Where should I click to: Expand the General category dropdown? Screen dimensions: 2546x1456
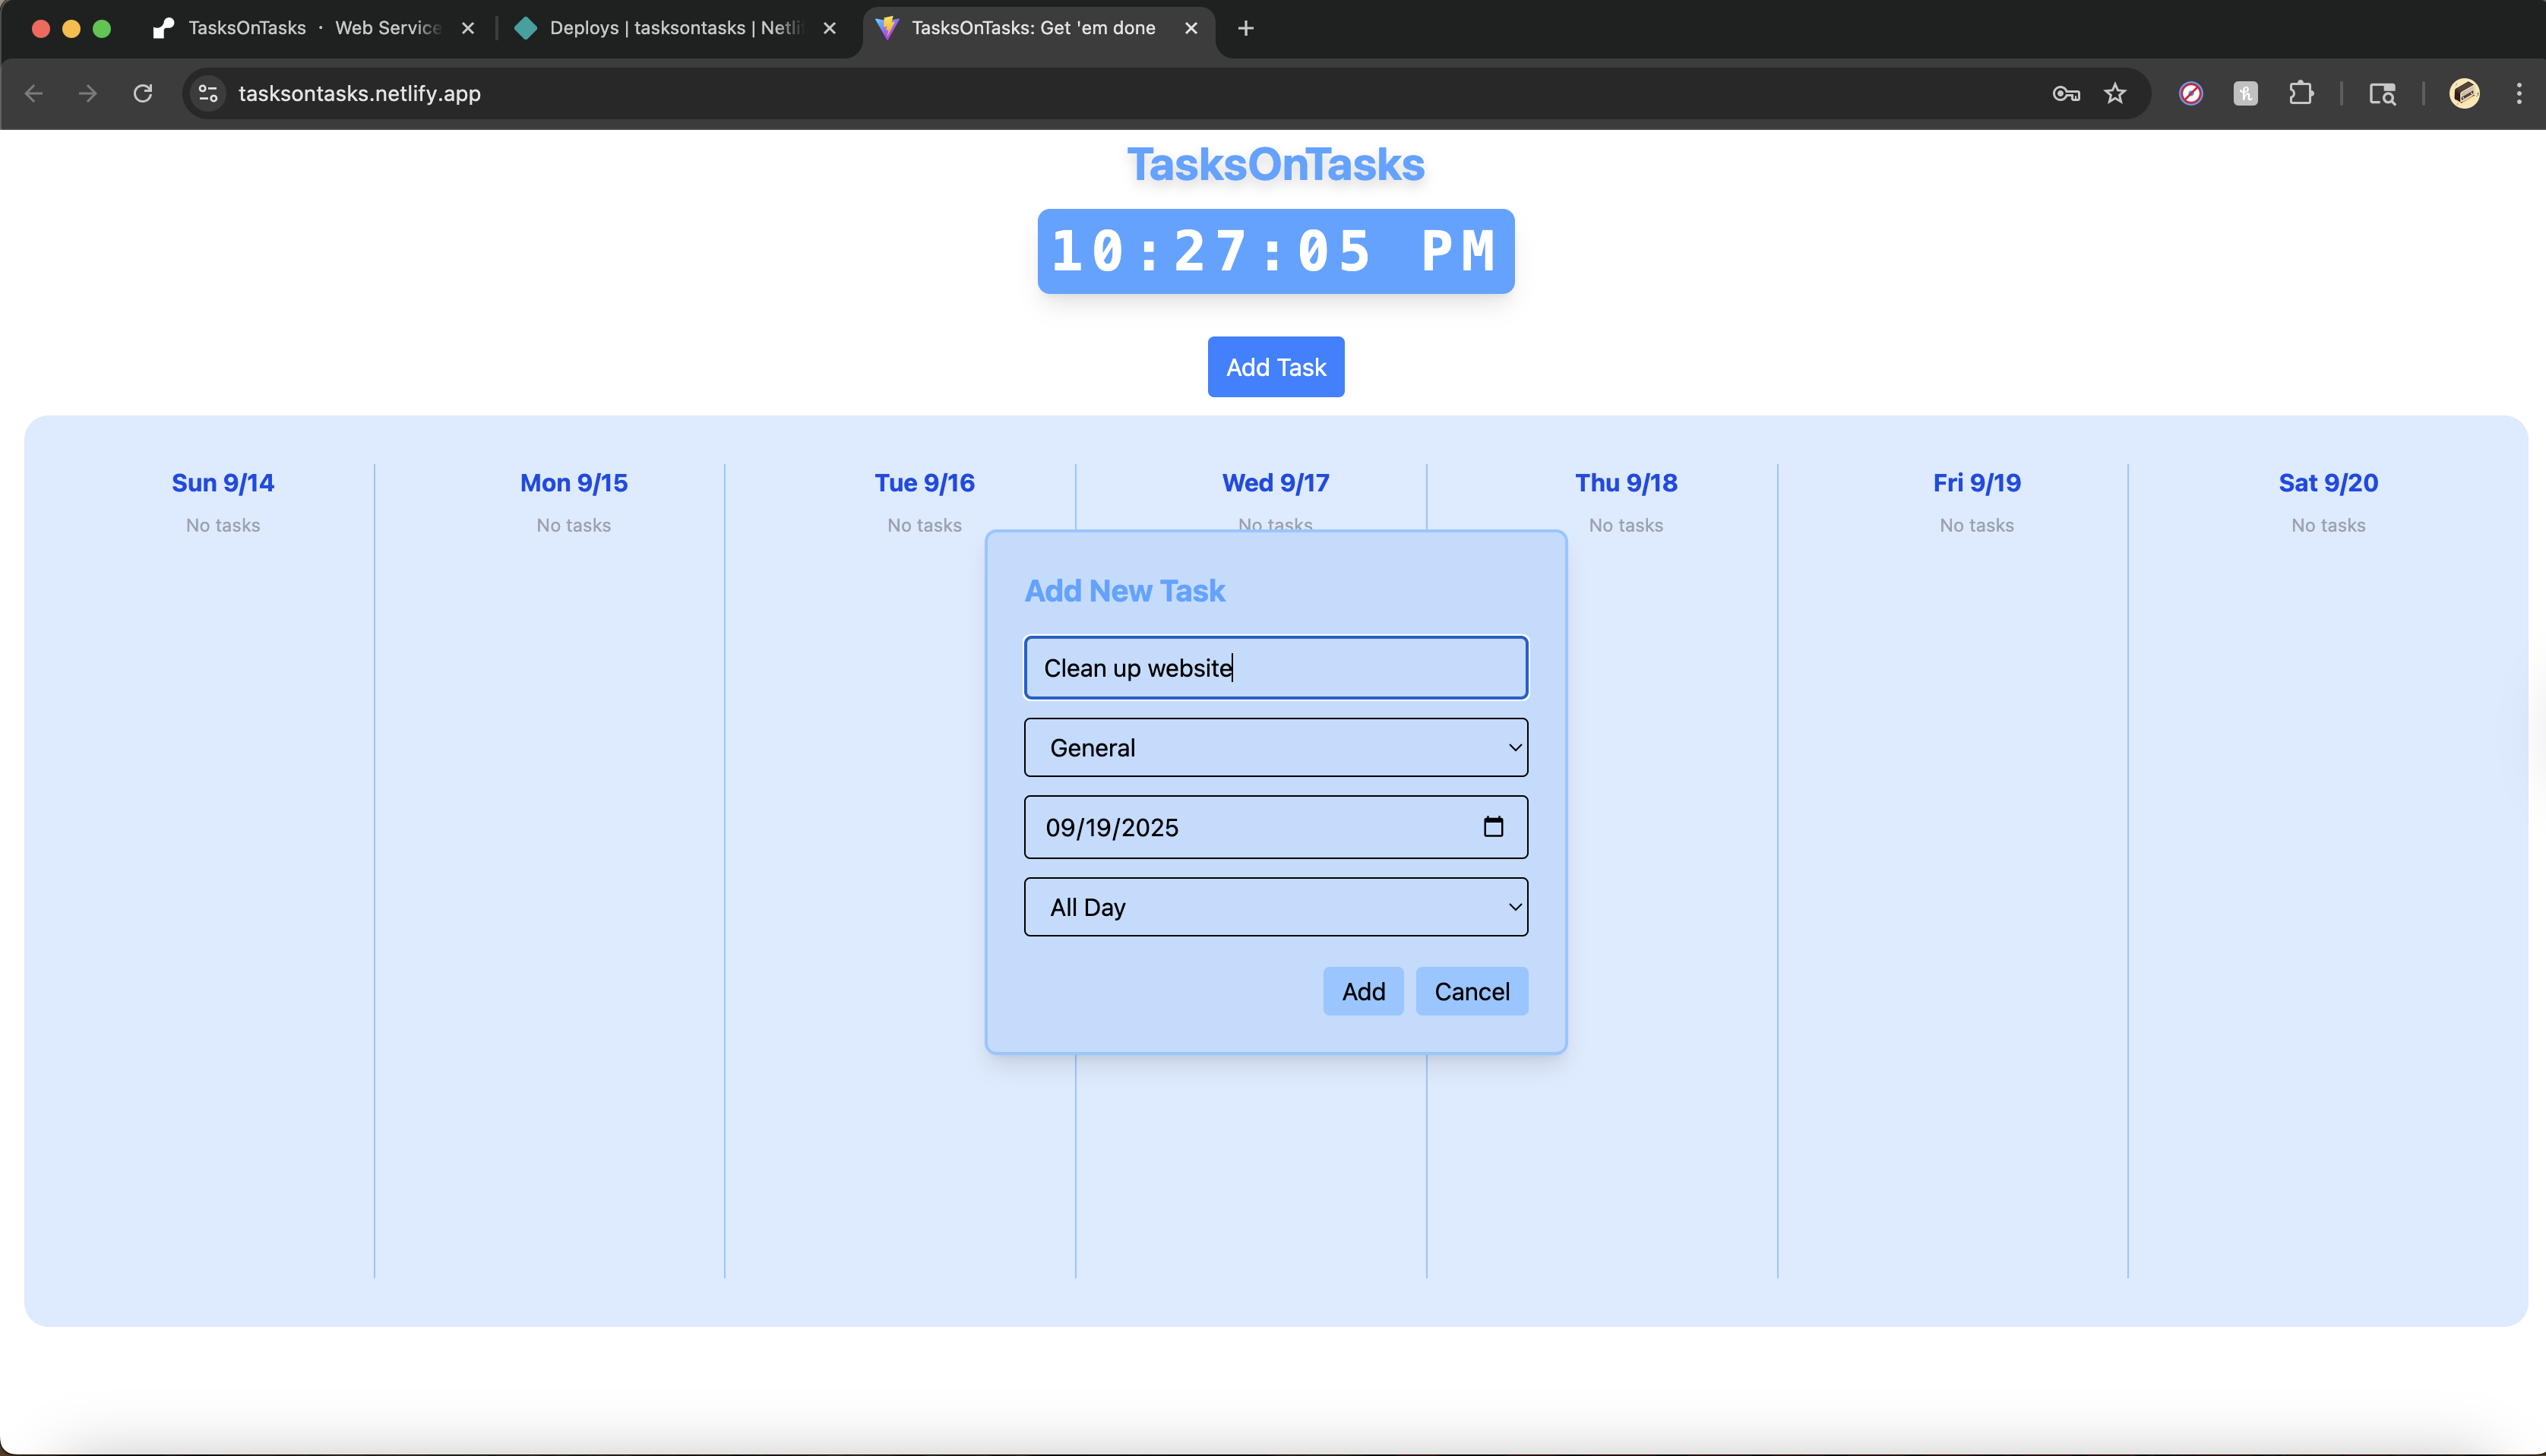coord(1275,747)
